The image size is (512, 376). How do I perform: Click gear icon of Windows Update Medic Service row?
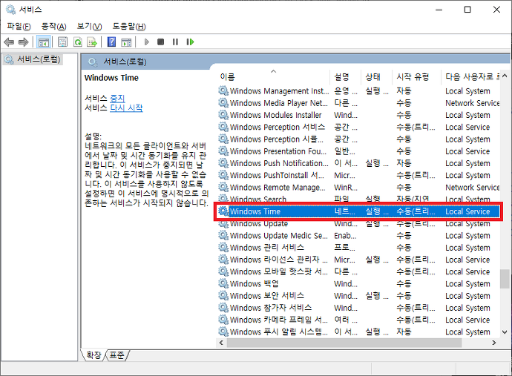coord(223,235)
